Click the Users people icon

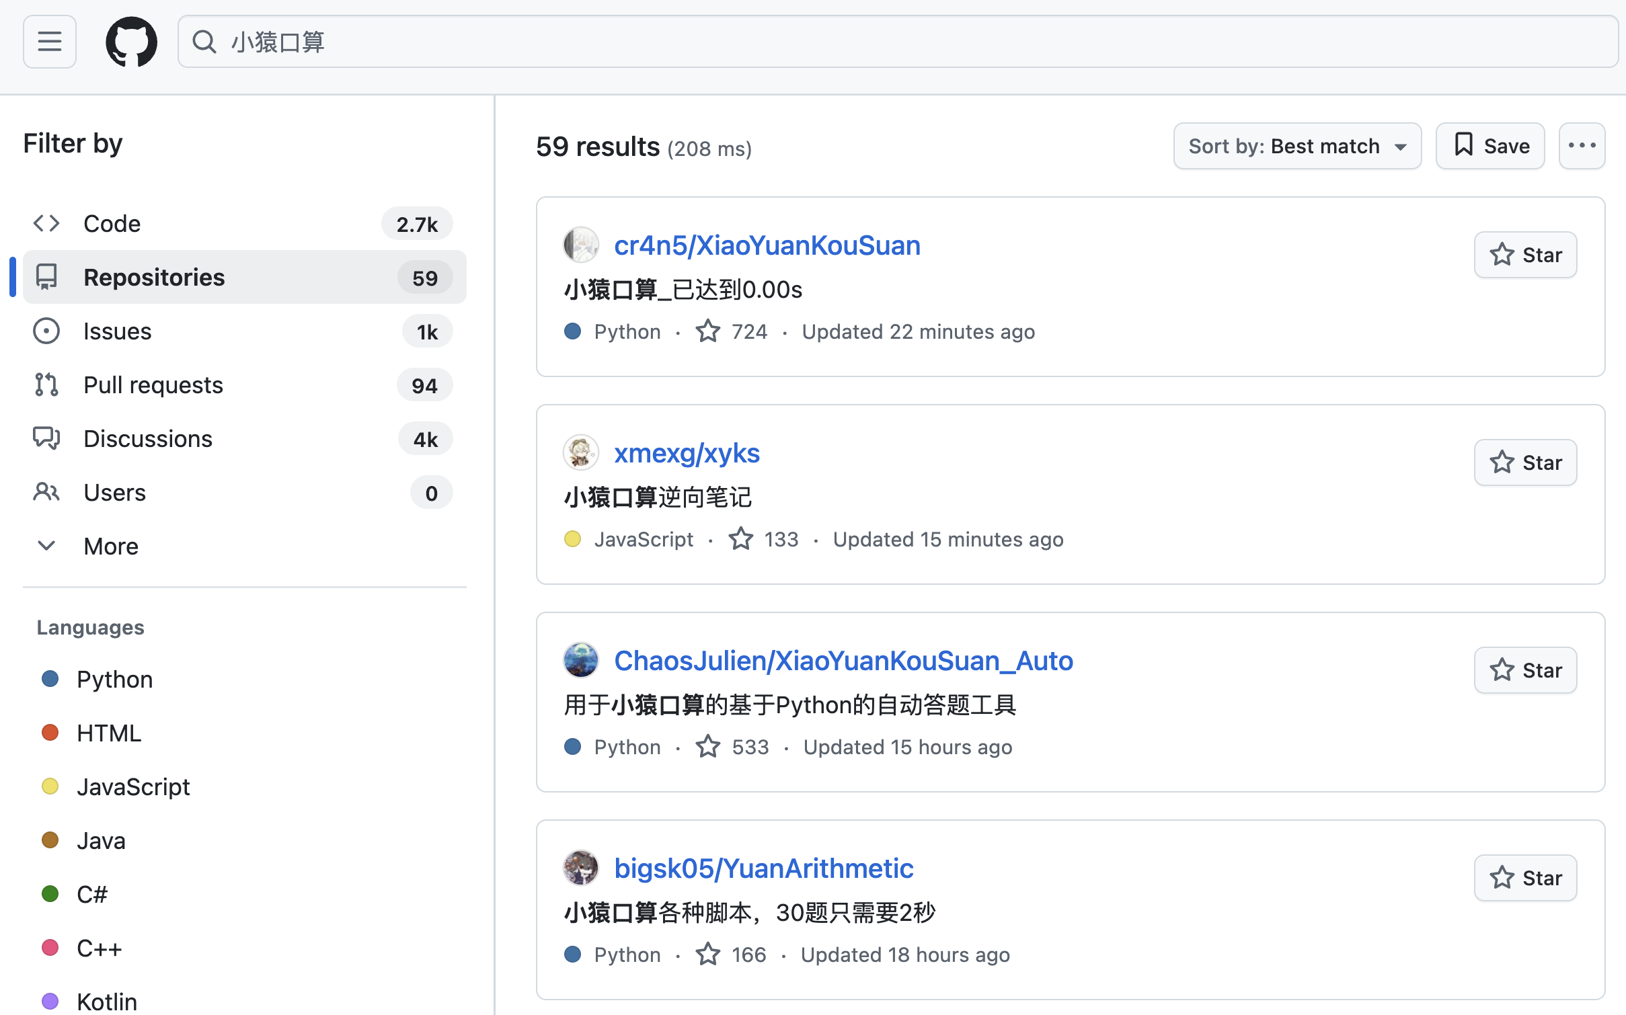tap(46, 492)
